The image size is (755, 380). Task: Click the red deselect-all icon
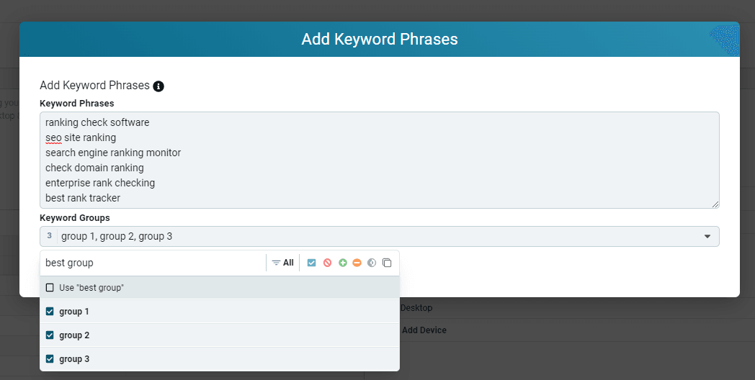[327, 263]
